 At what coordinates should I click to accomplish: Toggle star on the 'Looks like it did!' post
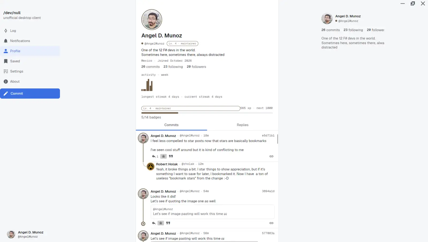pyautogui.click(x=160, y=223)
